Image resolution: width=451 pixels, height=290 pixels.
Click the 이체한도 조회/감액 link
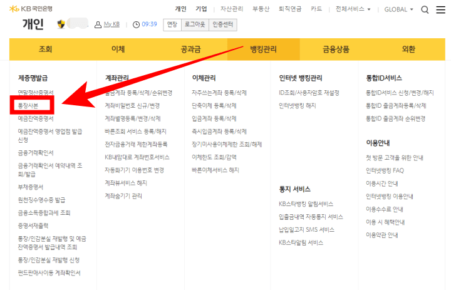click(214, 157)
